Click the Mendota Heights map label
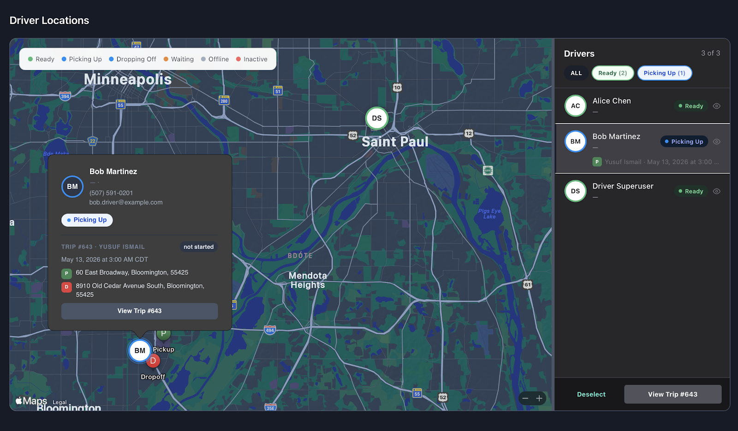This screenshot has height=431, width=738. point(308,280)
